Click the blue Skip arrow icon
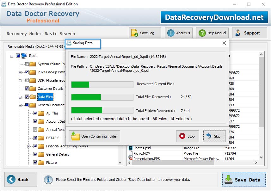The image size is (271, 191). pos(209,136)
